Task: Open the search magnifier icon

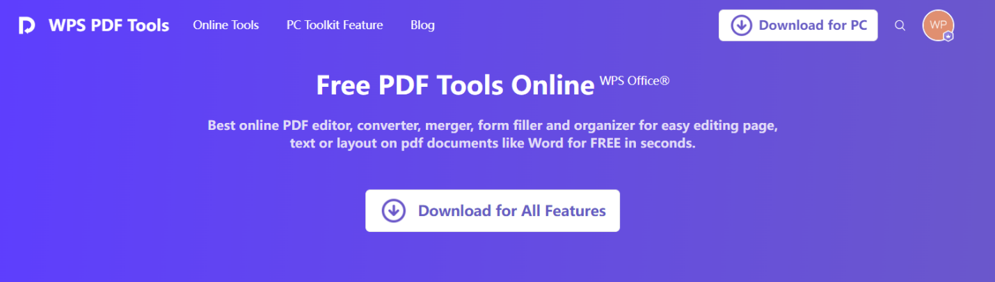Action: pos(900,26)
